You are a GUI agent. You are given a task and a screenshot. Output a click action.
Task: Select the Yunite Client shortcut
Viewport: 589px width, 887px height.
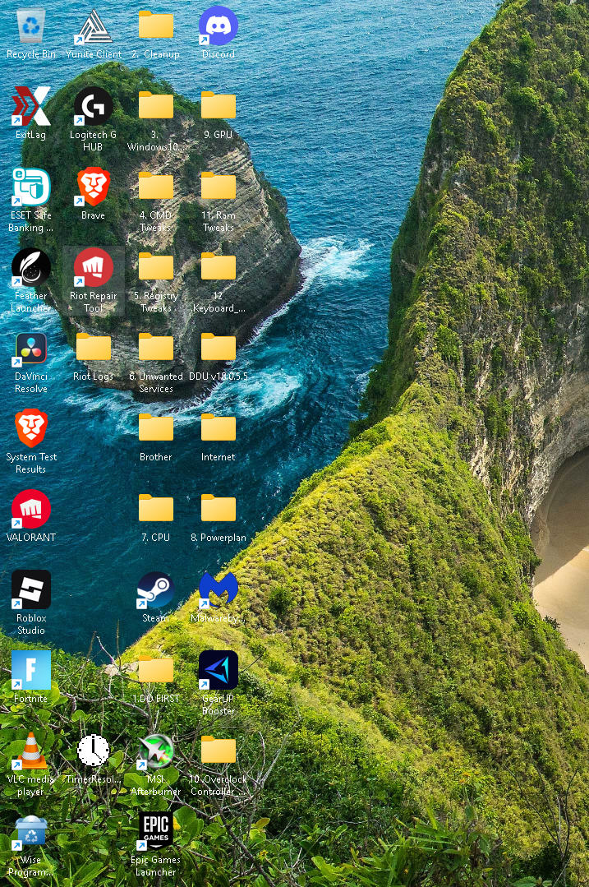point(94,26)
